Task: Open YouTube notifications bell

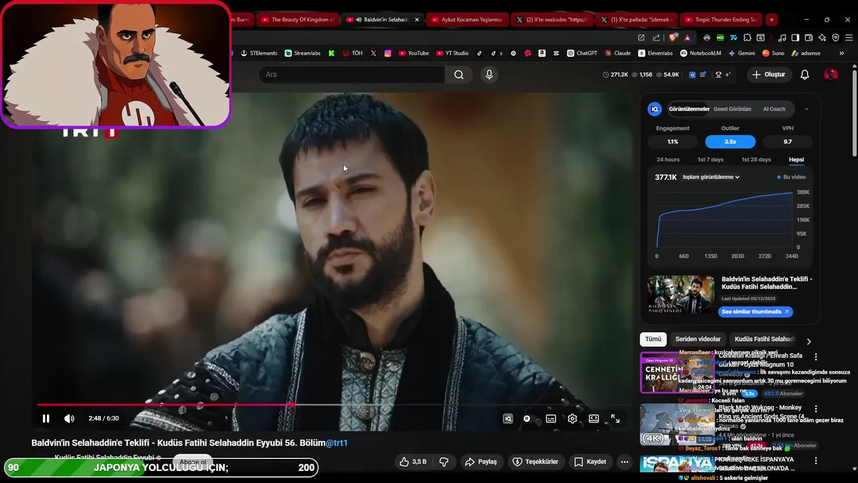Action: click(804, 74)
